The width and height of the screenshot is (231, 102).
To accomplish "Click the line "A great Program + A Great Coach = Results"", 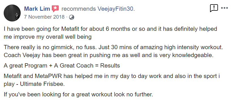I will (62, 66).
